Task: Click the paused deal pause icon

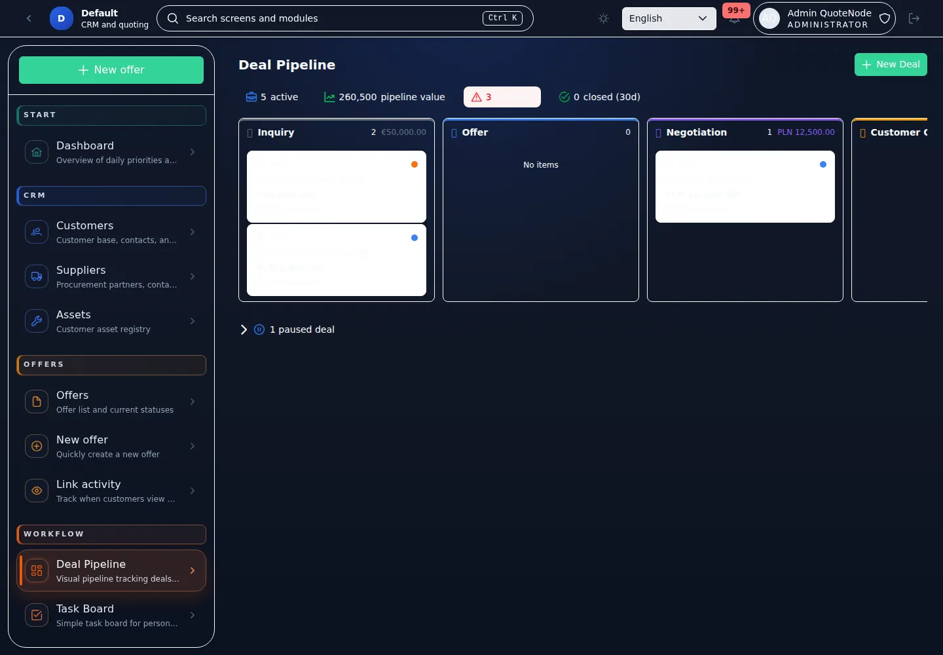Action: (259, 329)
